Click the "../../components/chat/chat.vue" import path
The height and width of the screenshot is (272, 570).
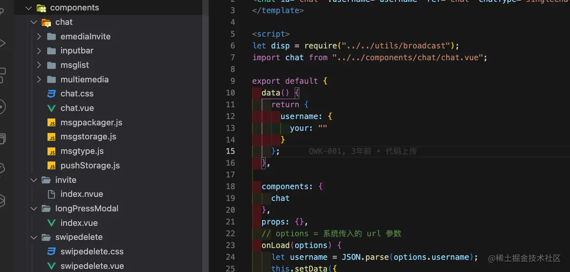tap(408, 57)
